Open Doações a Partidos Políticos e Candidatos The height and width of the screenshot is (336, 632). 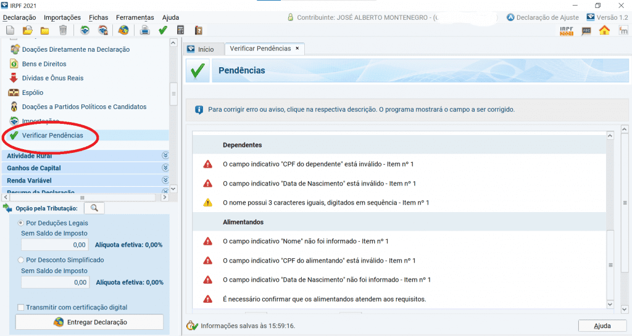[x=84, y=107]
